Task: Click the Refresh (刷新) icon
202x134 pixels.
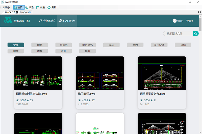Action: click(x=49, y=8)
